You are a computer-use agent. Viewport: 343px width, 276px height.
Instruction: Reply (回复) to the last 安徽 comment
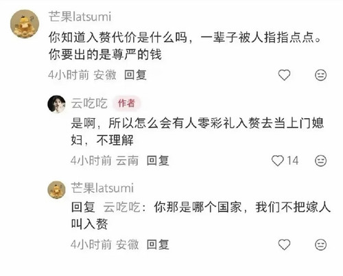click(x=158, y=244)
